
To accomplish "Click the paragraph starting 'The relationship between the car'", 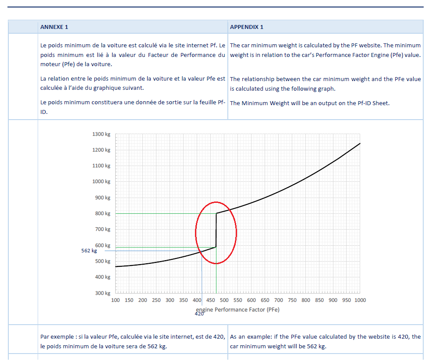I will point(325,84).
